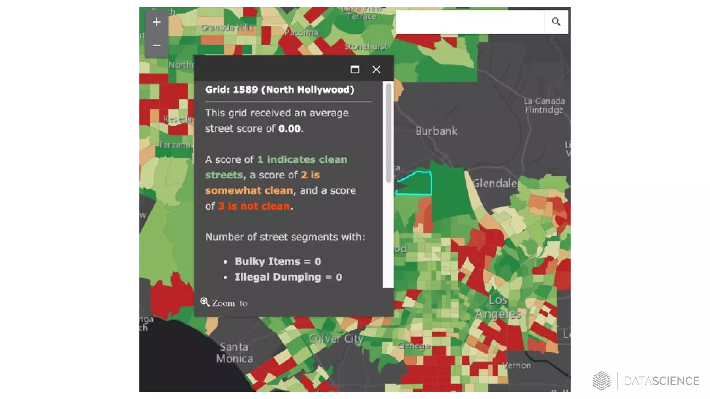Click the map zoom out minus button
Viewport: 710px width, 399px height.
(x=156, y=45)
